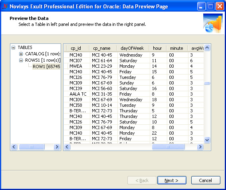Click the Cancel button
The image size is (226, 190).
[206, 180]
